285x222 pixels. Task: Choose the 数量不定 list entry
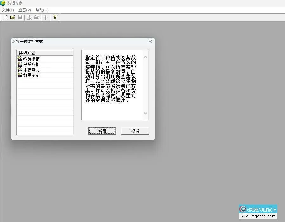pos(31,75)
